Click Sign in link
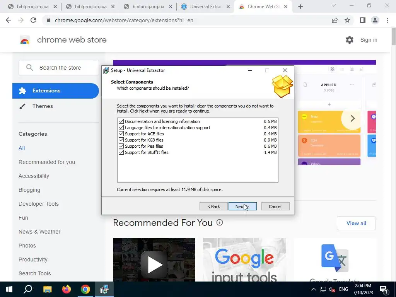Image resolution: width=396 pixels, height=297 pixels. (369, 40)
